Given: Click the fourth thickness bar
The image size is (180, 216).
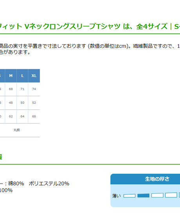Looking at the screenshot, I should click(x=171, y=195).
